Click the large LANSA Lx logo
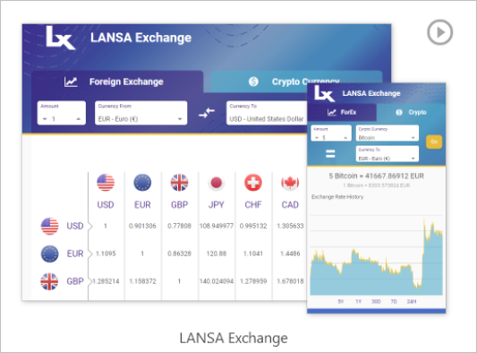 (60, 37)
